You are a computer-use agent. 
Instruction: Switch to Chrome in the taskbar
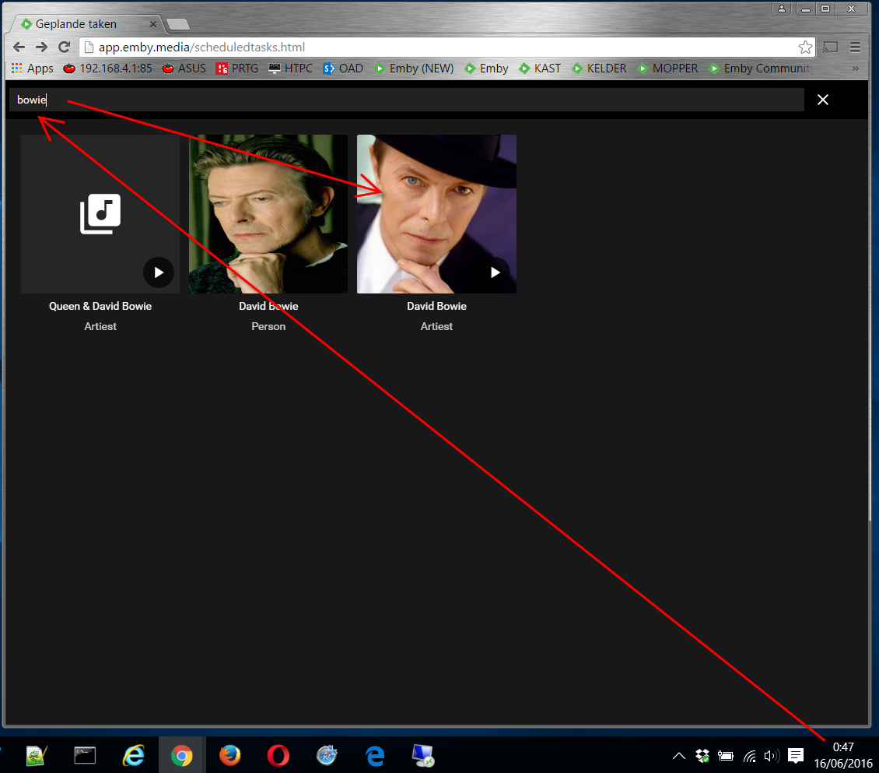tap(181, 756)
